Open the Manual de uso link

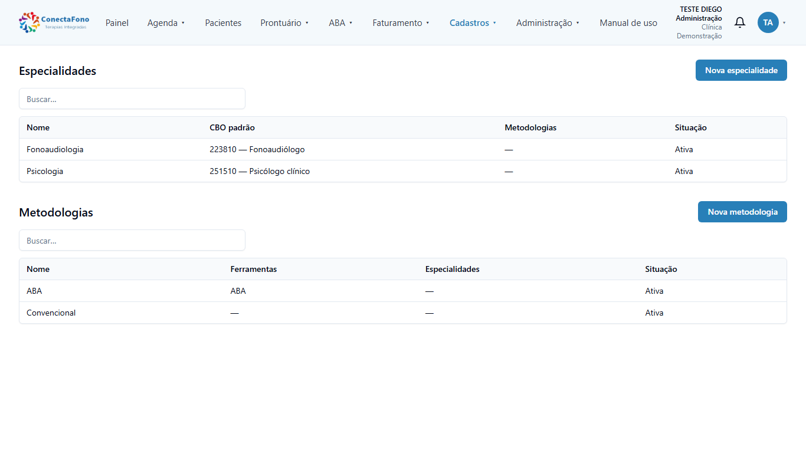point(628,23)
